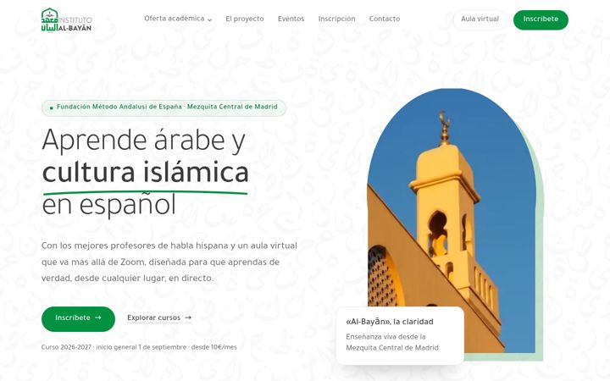Click the "cultura islámica" heading text
Screen dimensions: 610x381
point(145,172)
